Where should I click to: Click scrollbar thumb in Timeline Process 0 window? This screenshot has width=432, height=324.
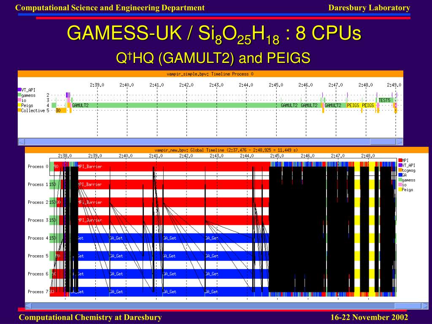383,142
